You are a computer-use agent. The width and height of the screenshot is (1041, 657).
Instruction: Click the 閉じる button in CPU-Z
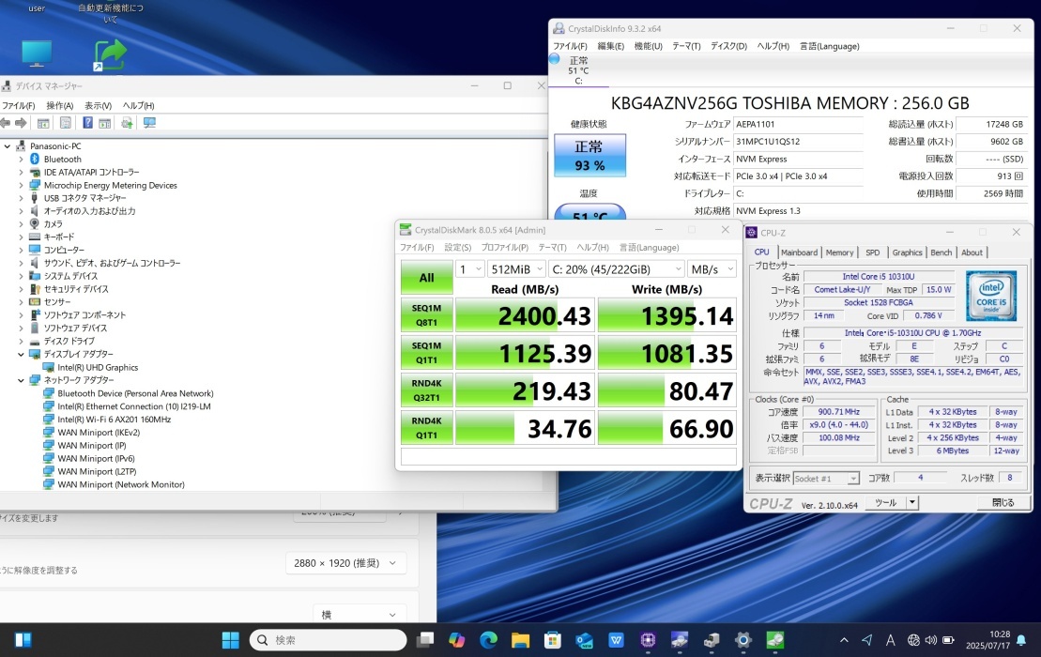click(1003, 502)
